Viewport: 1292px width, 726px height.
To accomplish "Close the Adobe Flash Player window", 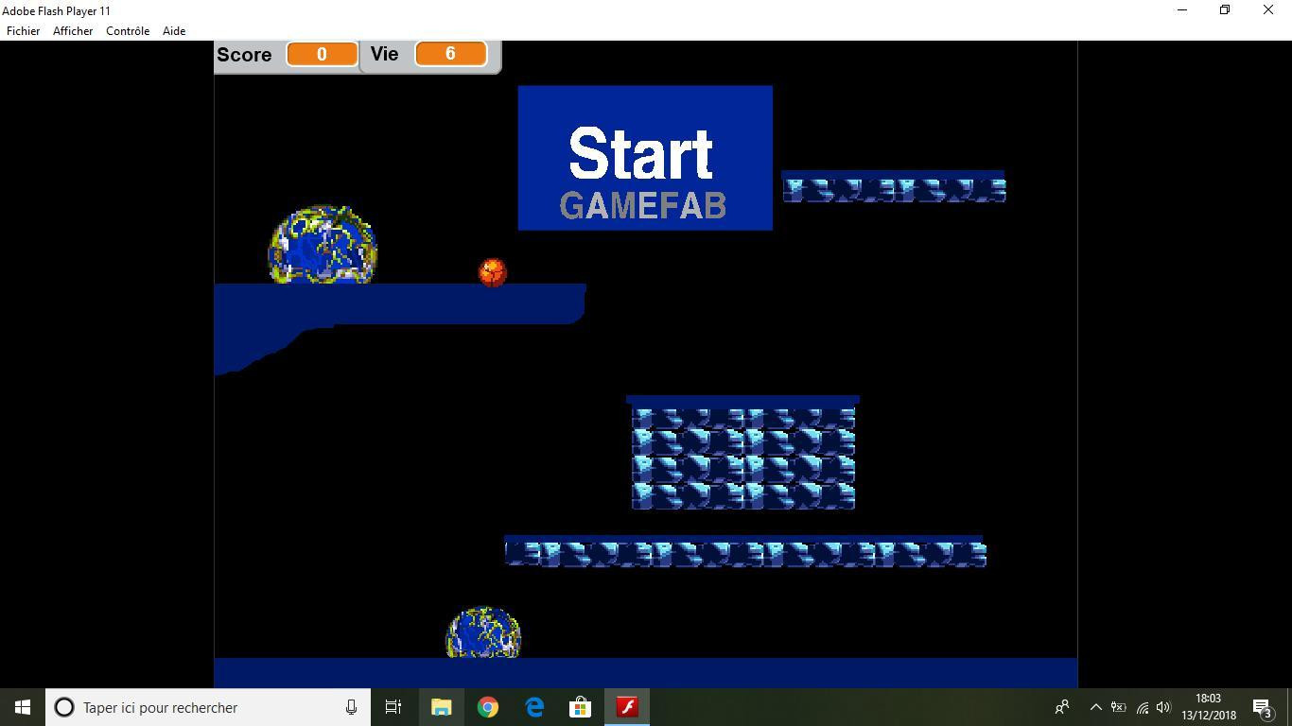I will (1268, 10).
